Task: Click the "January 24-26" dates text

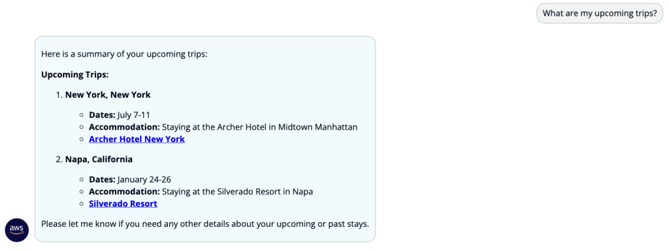Action: point(144,179)
